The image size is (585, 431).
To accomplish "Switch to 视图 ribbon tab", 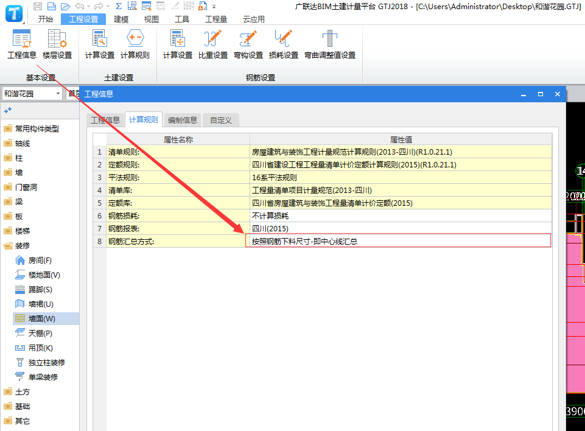I will pos(152,19).
